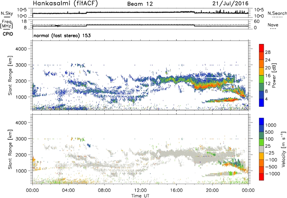Click the 28 tick on power colorbar
287x198 pixels.
point(268,52)
